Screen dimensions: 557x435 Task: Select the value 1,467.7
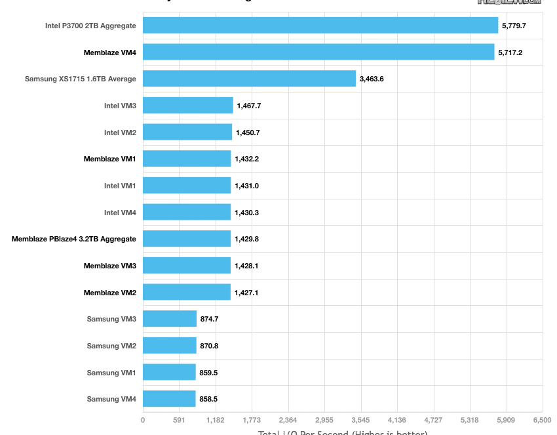(249, 106)
